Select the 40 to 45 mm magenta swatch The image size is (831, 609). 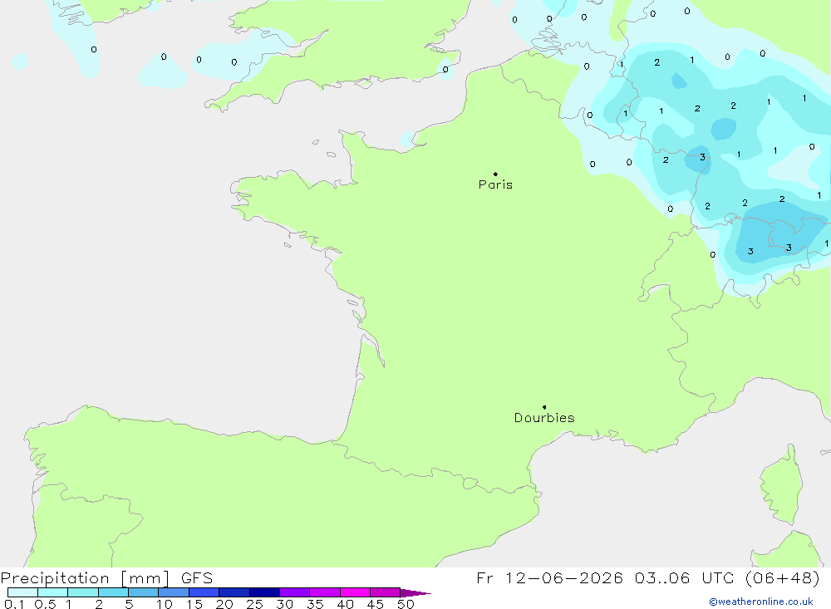355,592
